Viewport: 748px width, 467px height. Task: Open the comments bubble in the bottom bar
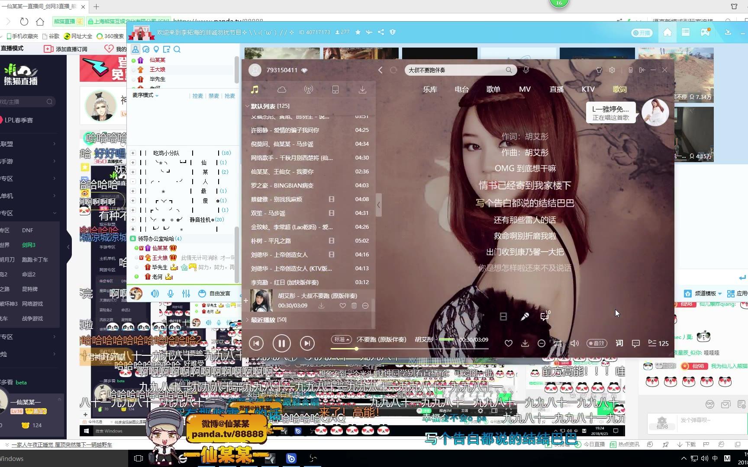(x=636, y=343)
